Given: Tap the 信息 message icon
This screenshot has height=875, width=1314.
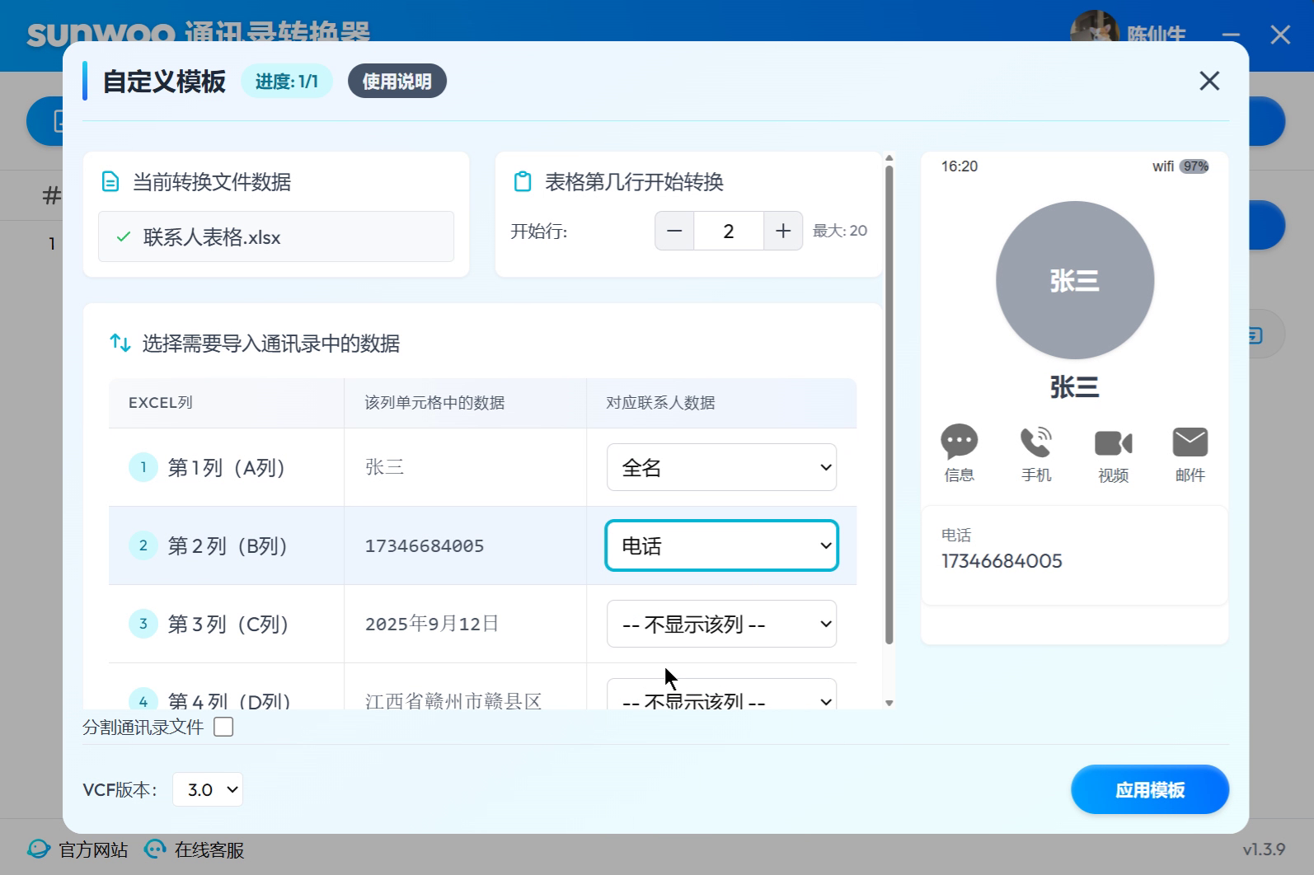Looking at the screenshot, I should pos(959,442).
